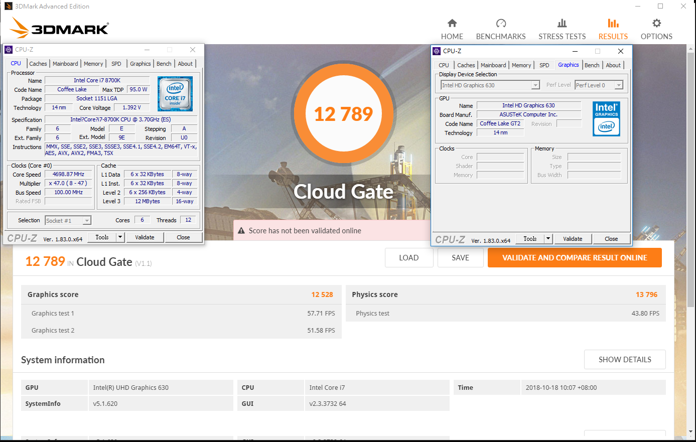Screen dimensions: 696x442
Task: Select the RESULTS chart icon
Action: point(613,23)
